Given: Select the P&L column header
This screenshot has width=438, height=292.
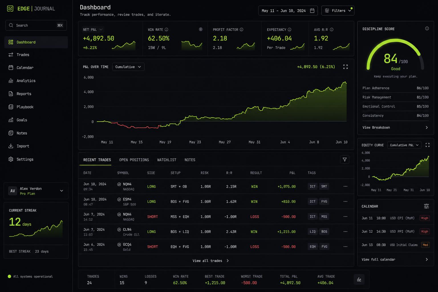Looking at the screenshot, I should pyautogui.click(x=292, y=173).
